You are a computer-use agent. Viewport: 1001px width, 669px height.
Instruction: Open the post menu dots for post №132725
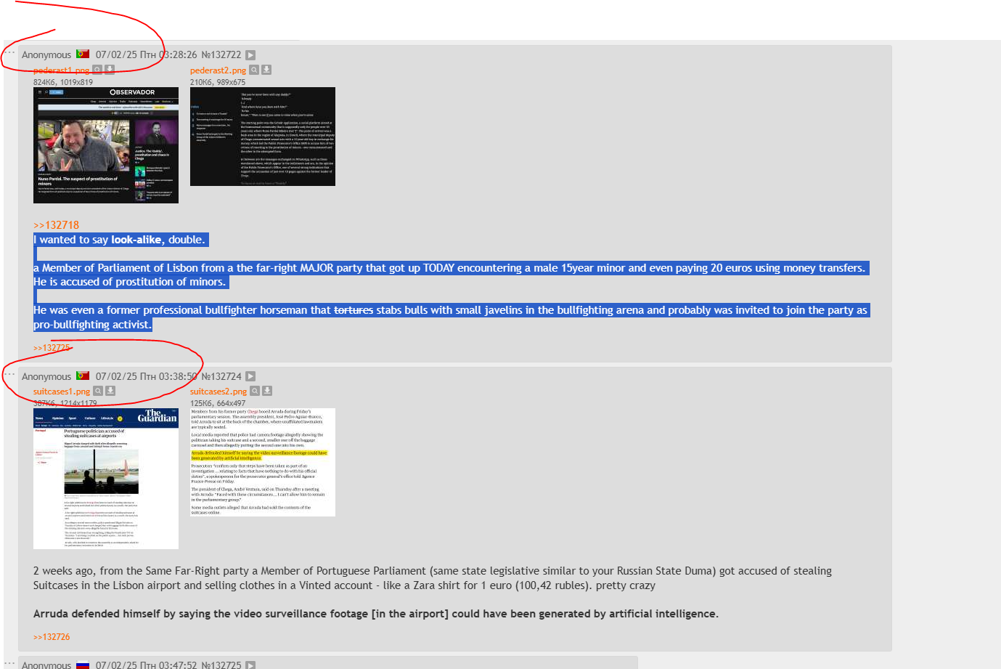9,662
